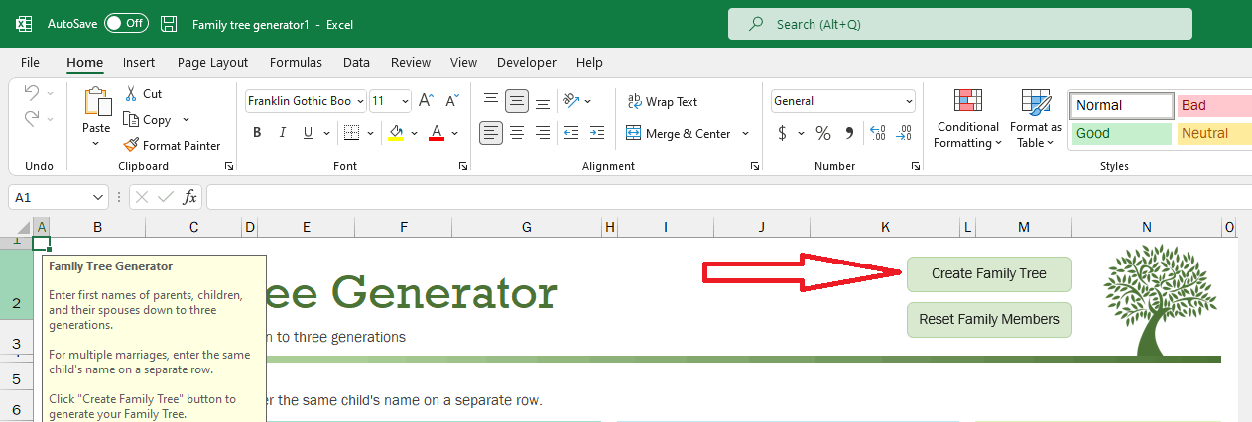Switch to the Developer tab
This screenshot has height=422, width=1252.
tap(527, 62)
